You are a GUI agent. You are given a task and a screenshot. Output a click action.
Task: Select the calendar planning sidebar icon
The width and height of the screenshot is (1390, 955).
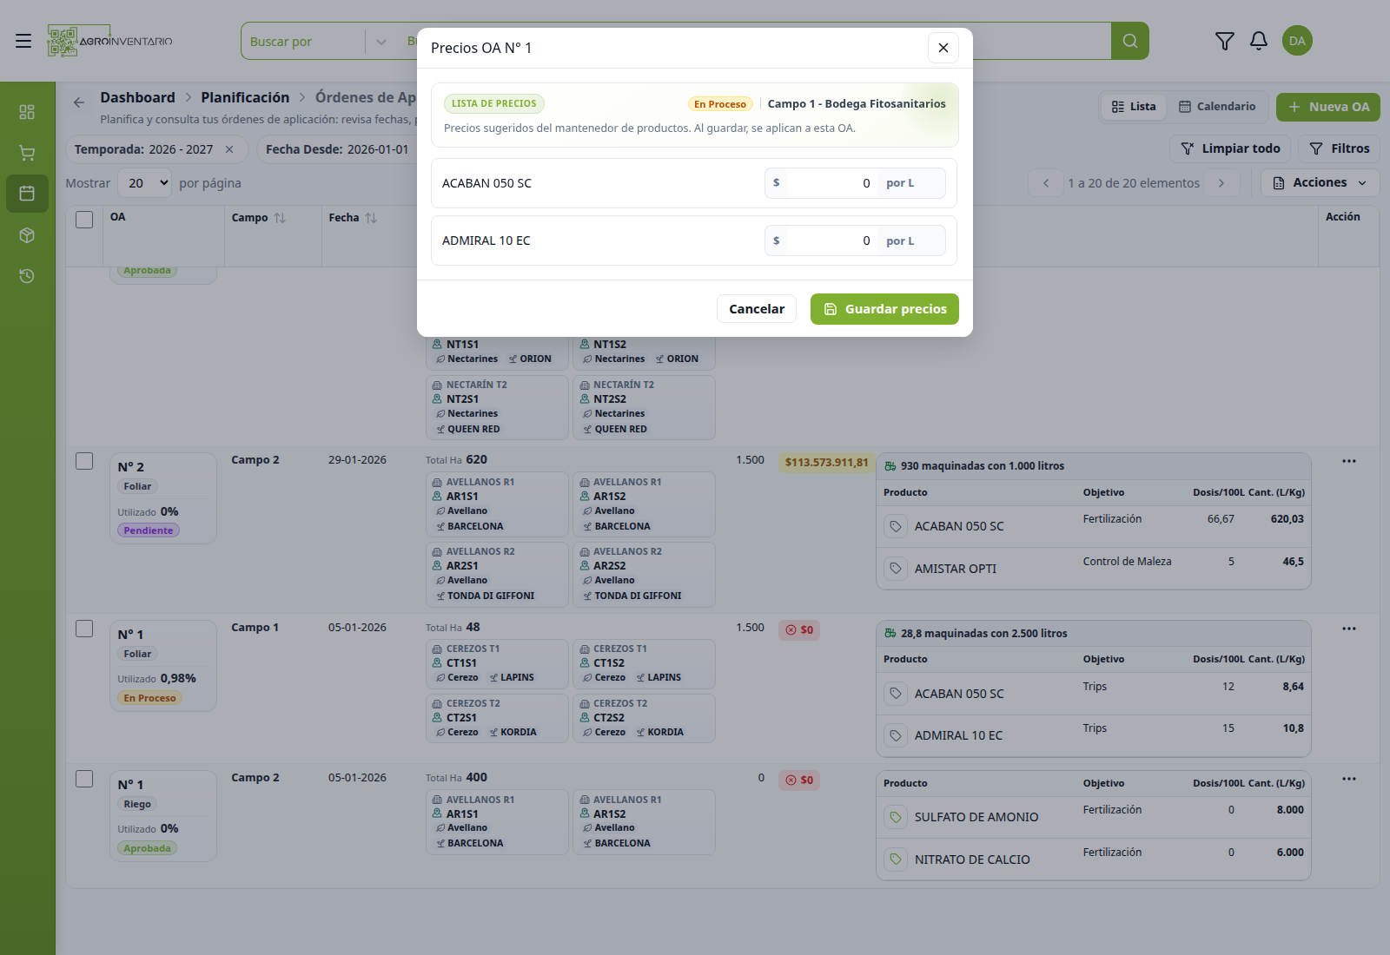coord(27,194)
